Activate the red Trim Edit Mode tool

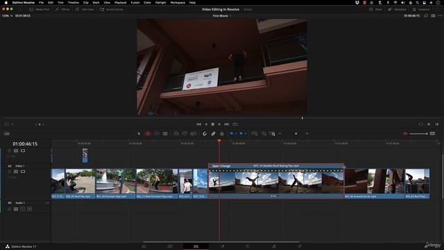tap(148, 133)
